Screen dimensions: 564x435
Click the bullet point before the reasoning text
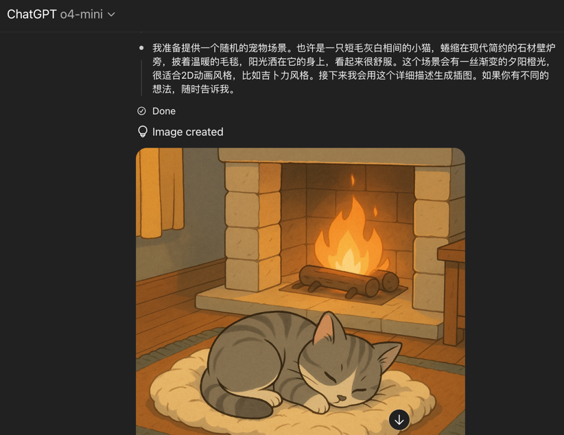pos(141,48)
